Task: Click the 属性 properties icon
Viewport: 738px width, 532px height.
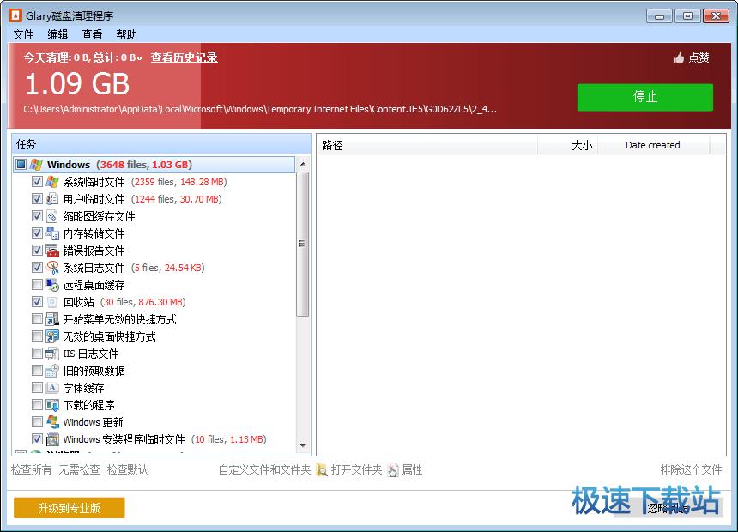Action: coord(393,470)
